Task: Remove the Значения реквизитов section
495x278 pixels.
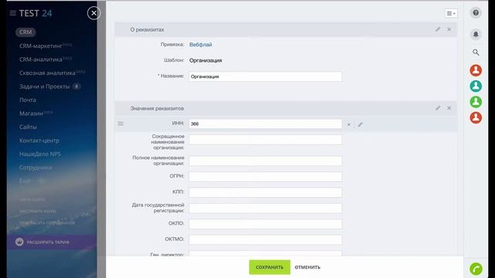Action: (x=449, y=108)
